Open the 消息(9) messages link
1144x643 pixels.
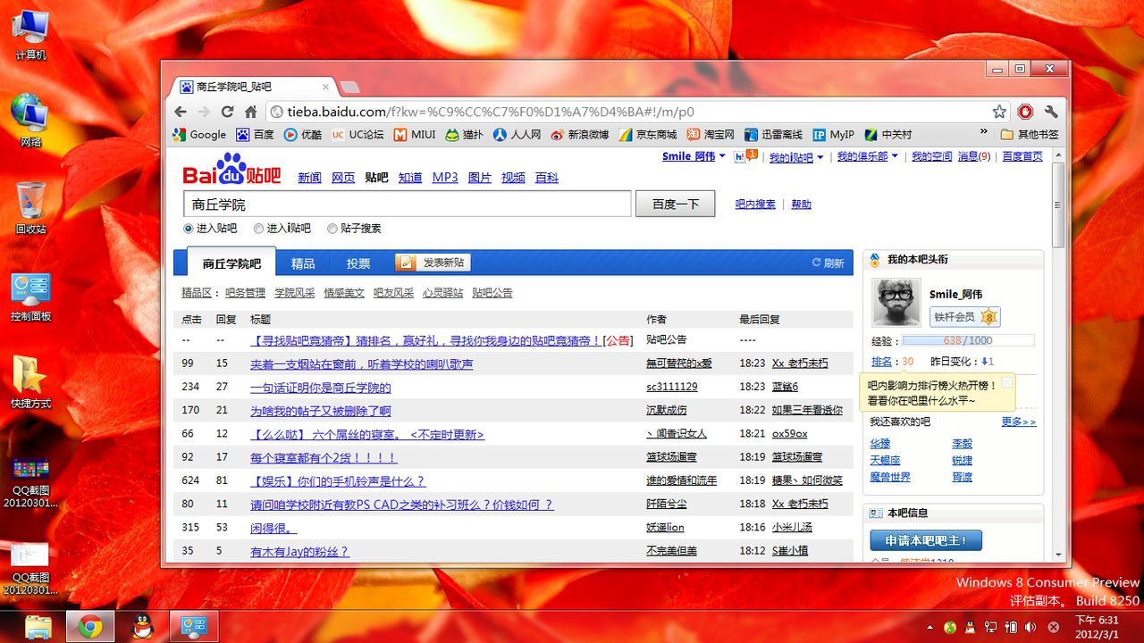(x=974, y=156)
